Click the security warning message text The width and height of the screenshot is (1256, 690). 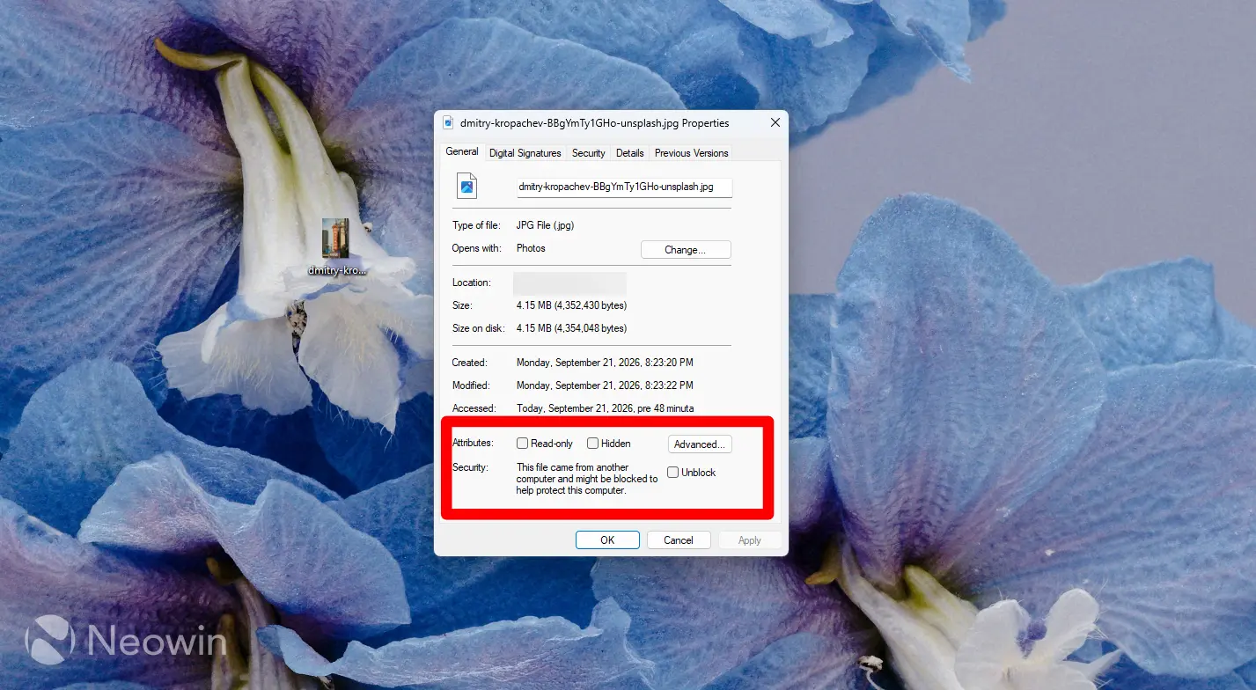click(587, 480)
